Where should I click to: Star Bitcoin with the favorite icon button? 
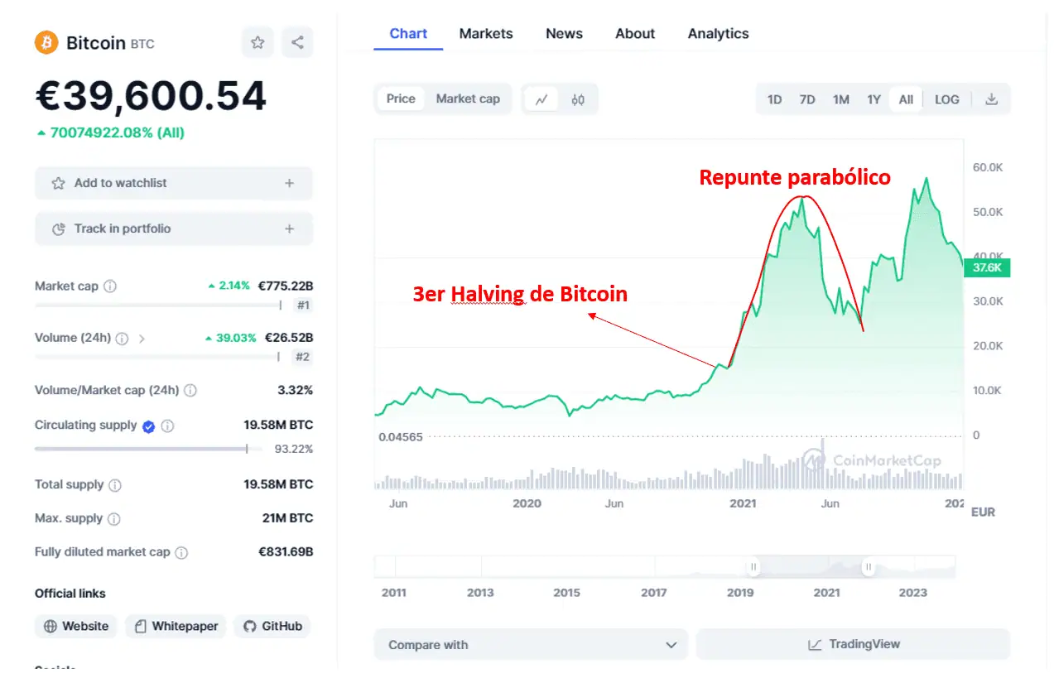[x=257, y=42]
